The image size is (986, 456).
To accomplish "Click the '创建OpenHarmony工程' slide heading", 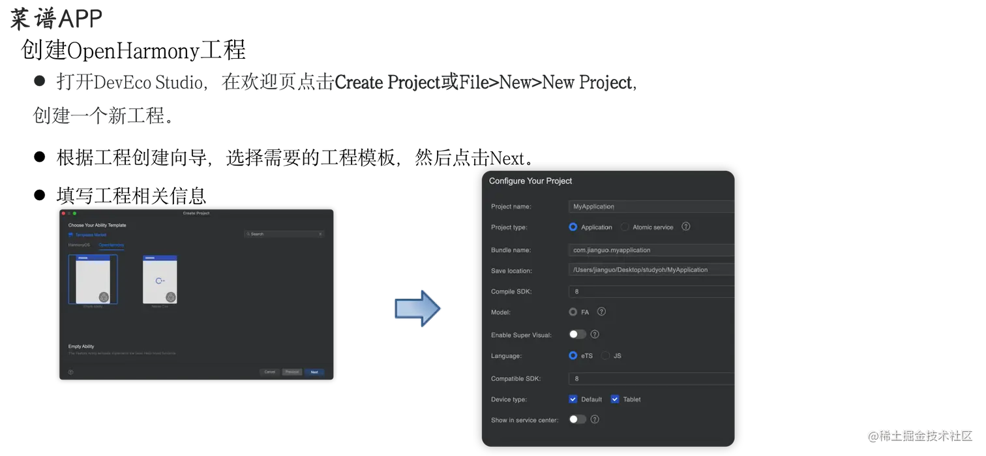I will 133,50.
